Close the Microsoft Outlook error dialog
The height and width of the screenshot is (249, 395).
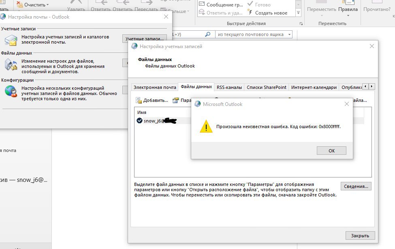pos(347,104)
